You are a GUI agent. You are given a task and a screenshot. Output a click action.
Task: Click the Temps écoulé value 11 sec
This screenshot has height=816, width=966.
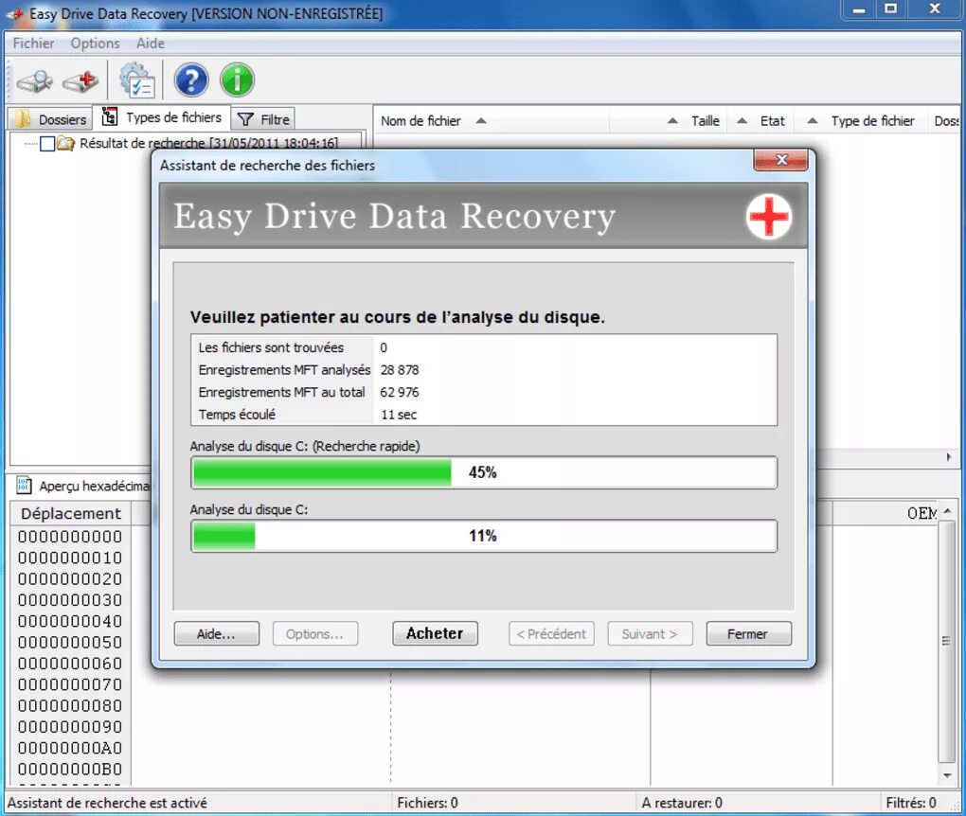tap(399, 415)
